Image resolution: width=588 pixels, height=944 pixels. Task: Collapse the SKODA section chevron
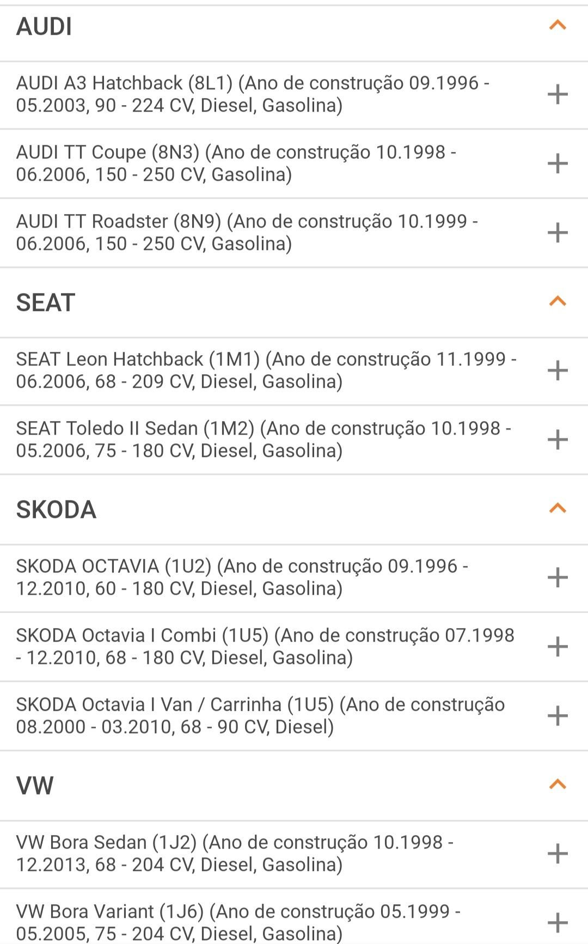pyautogui.click(x=558, y=508)
